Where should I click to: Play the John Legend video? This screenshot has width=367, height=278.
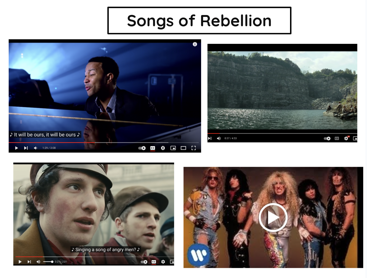pos(17,148)
